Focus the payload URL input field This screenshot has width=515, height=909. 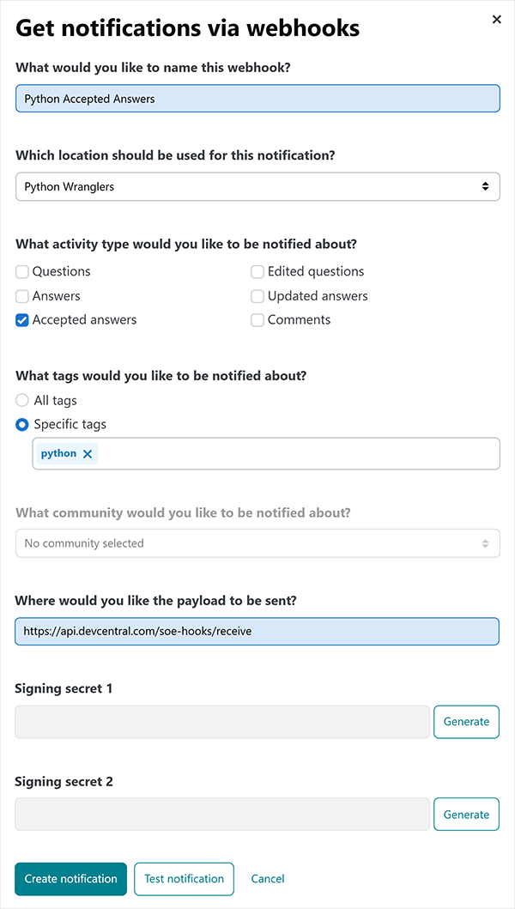[257, 631]
